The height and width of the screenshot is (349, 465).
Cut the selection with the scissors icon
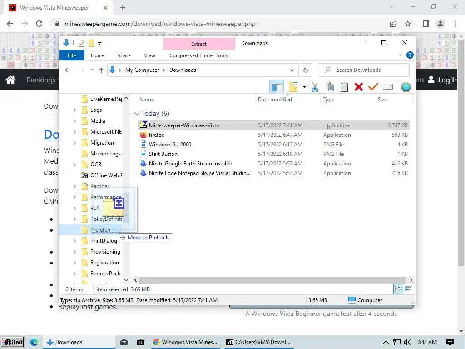(x=315, y=87)
